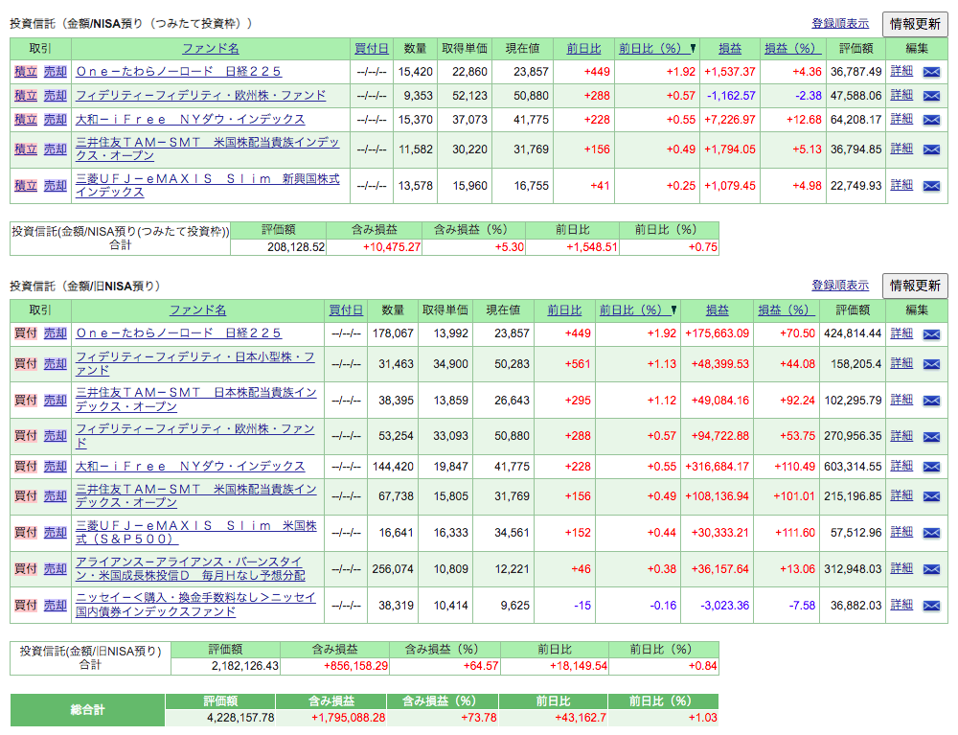Image resolution: width=958 pixels, height=735 pixels.
Task: Open 詳細 for アライアンス・バーンスタイン row
Action: click(x=901, y=568)
